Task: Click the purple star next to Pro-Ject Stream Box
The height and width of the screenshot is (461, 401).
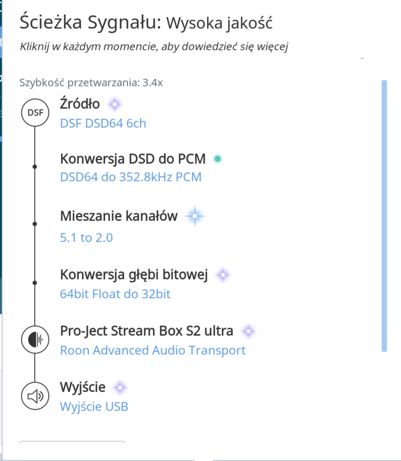Action: 249,331
